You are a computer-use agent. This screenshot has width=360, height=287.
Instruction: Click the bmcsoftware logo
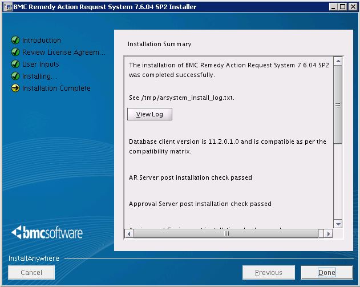click(x=47, y=233)
